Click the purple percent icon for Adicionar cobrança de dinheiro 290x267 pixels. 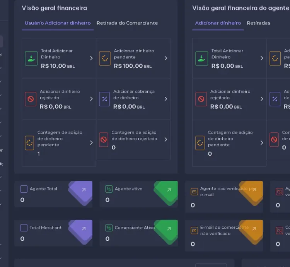tap(104, 99)
